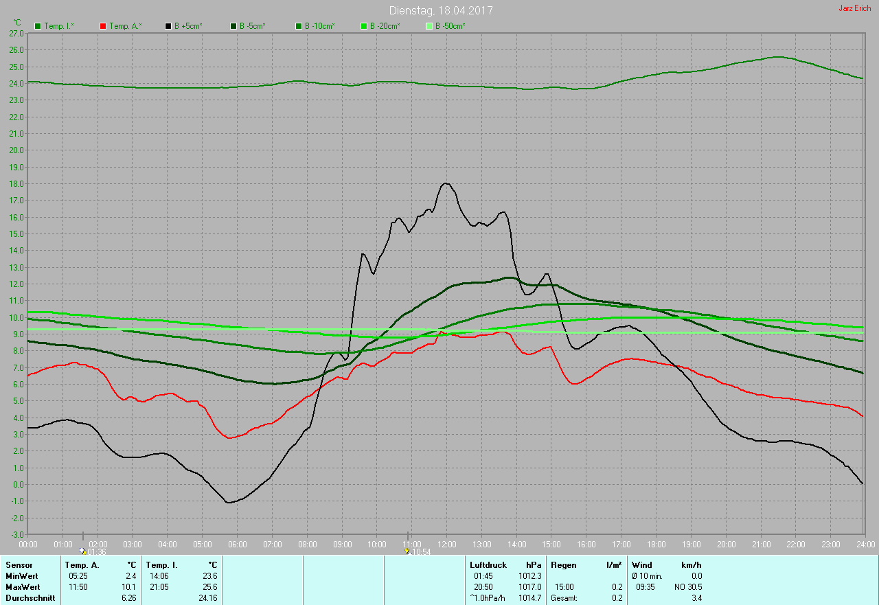Click the Luftdruck minimum time '01:45'

(483, 576)
